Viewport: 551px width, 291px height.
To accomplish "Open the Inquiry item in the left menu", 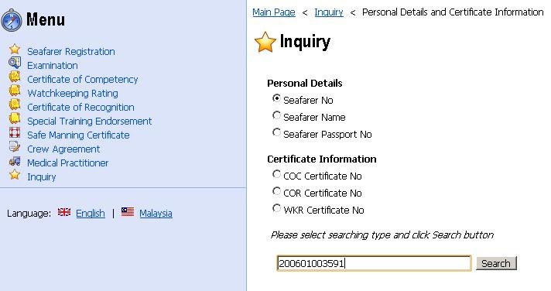I will pyautogui.click(x=42, y=176).
